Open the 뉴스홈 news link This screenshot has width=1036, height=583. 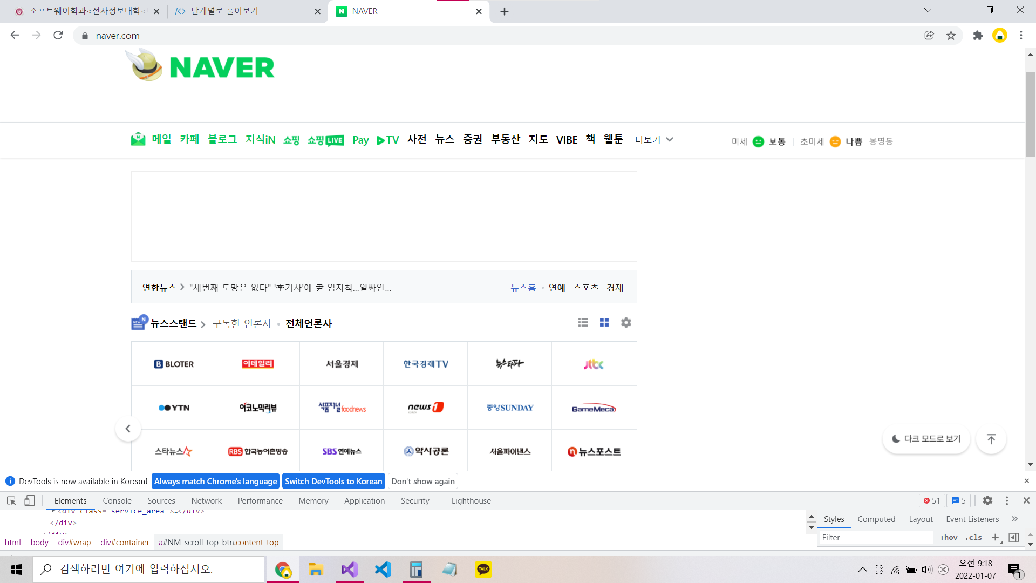[523, 288]
